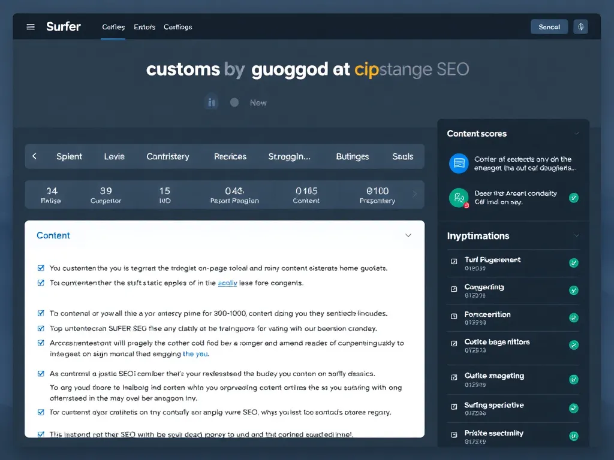Follow the 'acully' link in content
Viewport: 614px width, 460px height.
pyautogui.click(x=227, y=283)
